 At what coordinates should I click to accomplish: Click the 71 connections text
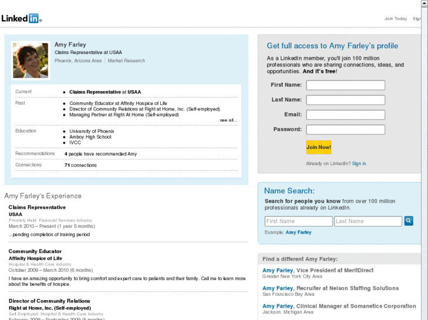(81, 165)
